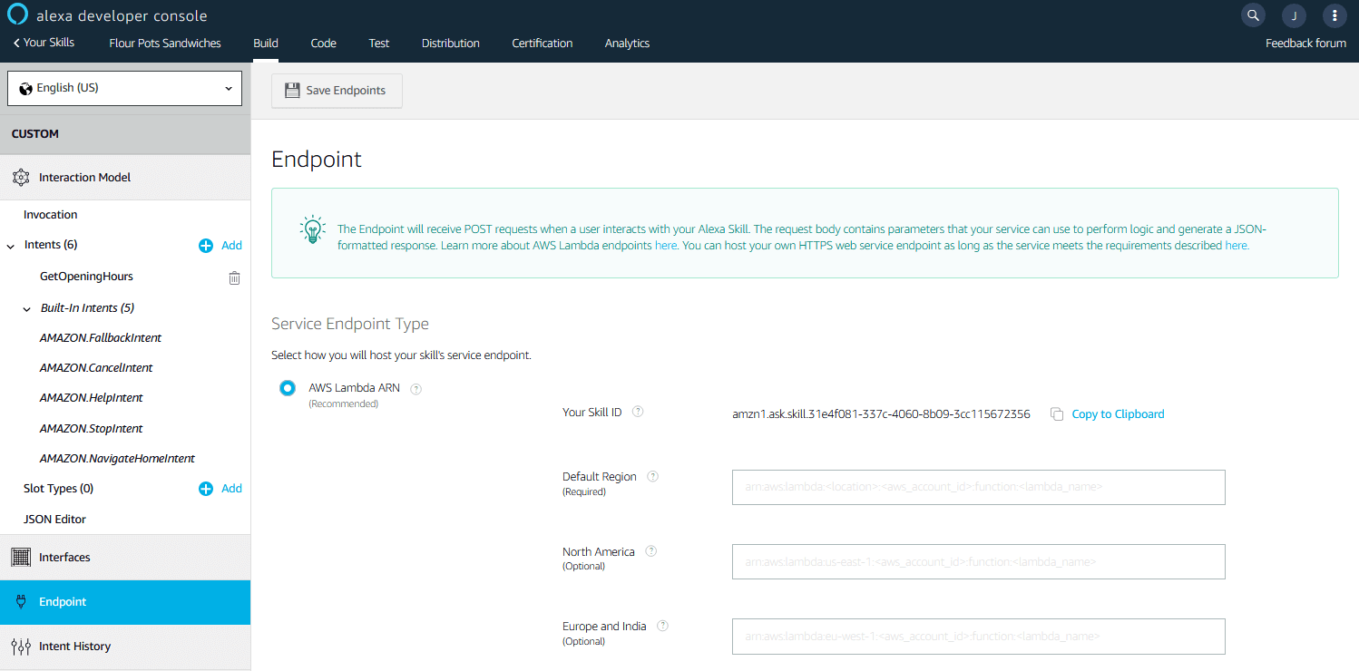This screenshot has height=671, width=1359.
Task: Select AMAZON.NavigateHomeIntent
Action: 117,459
